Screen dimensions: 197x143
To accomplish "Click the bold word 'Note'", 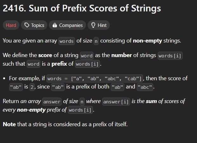I will coord(9,124).
